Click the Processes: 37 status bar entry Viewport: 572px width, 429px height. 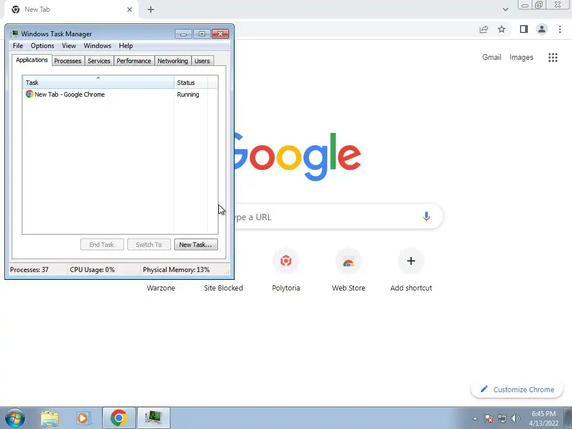(x=30, y=270)
